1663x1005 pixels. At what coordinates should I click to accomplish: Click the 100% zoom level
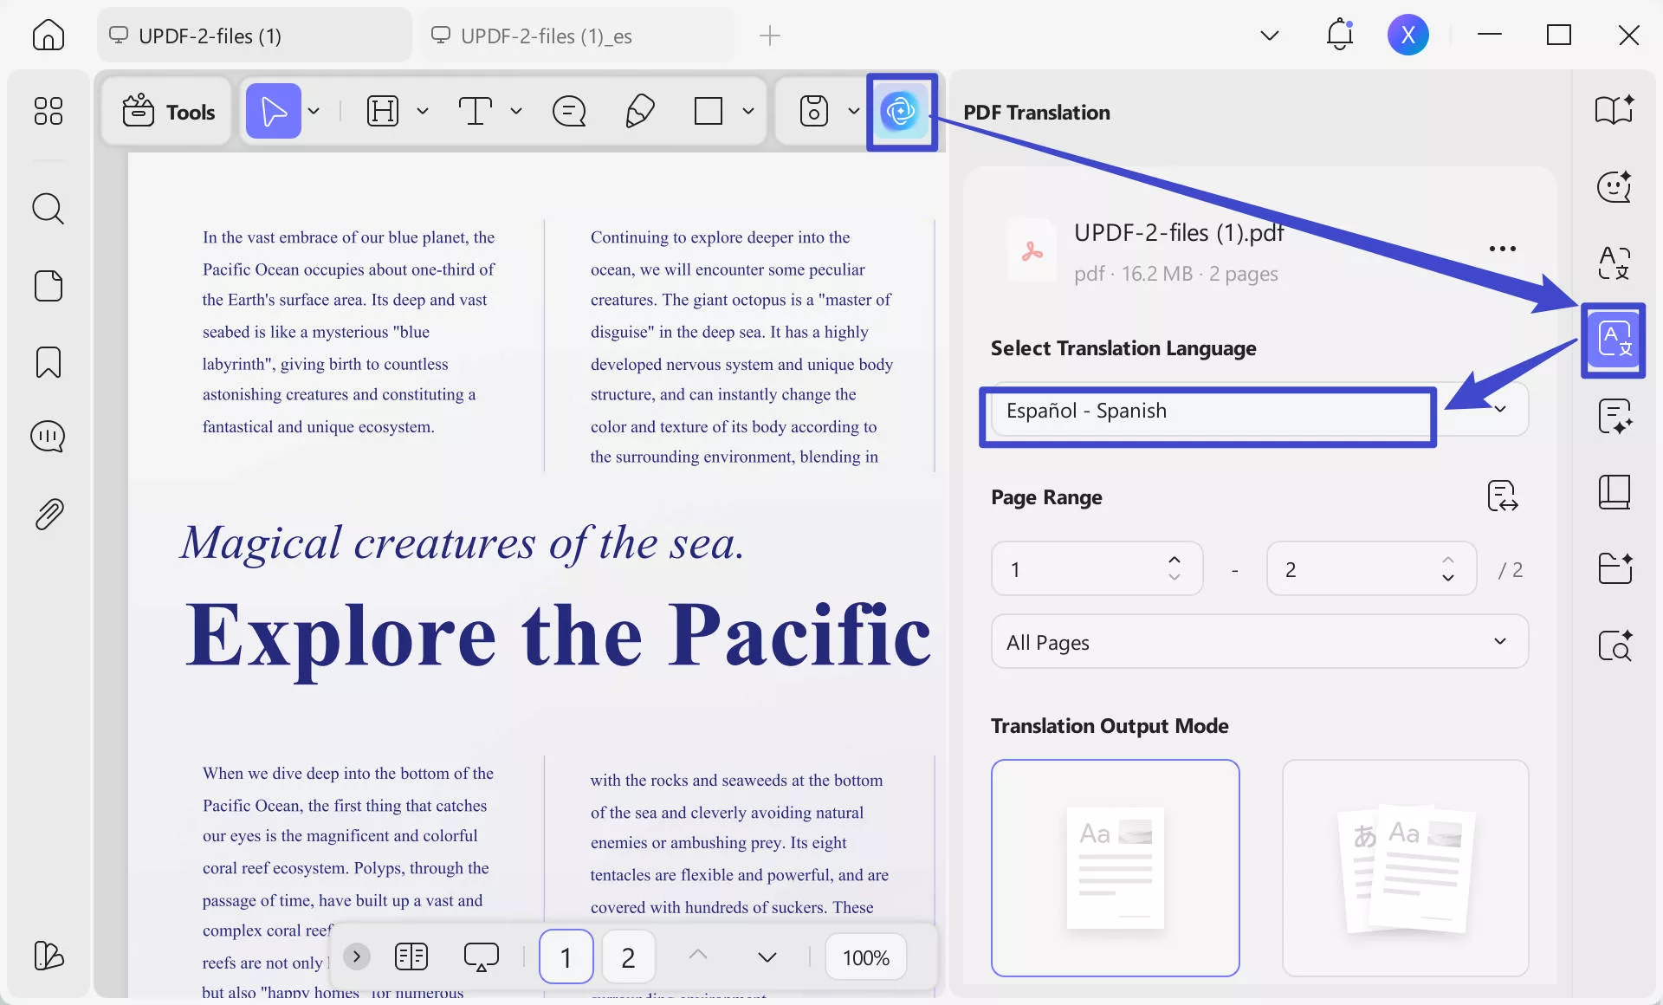pyautogui.click(x=865, y=956)
